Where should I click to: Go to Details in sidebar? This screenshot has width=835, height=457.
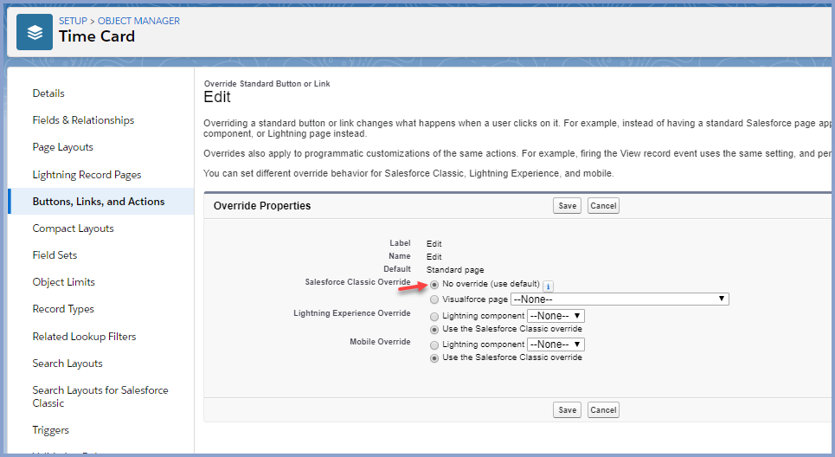(x=48, y=93)
